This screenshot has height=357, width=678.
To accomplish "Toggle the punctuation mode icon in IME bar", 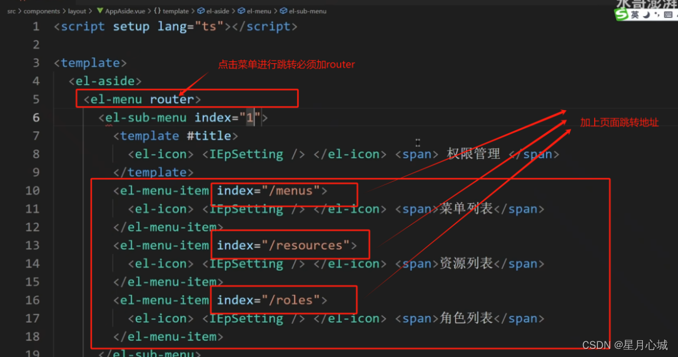I will tap(657, 15).
